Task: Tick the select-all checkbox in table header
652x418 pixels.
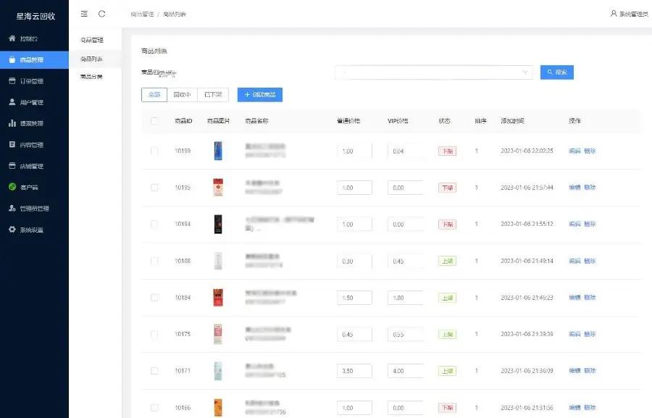Action: (x=154, y=121)
